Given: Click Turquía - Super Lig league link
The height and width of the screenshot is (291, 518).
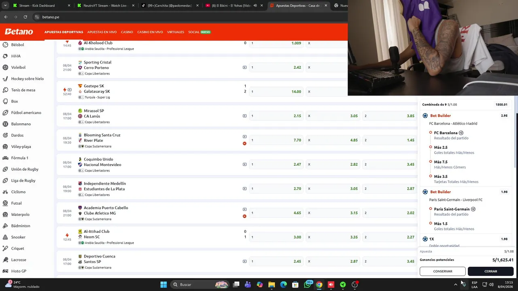Looking at the screenshot, I should coord(97,97).
